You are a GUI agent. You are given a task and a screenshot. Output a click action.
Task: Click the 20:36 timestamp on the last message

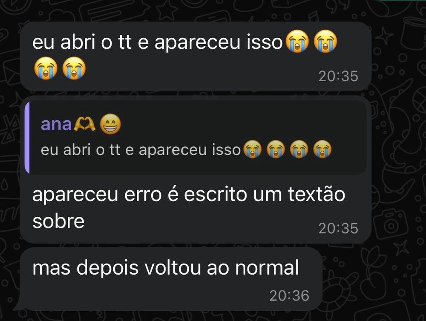point(289,295)
